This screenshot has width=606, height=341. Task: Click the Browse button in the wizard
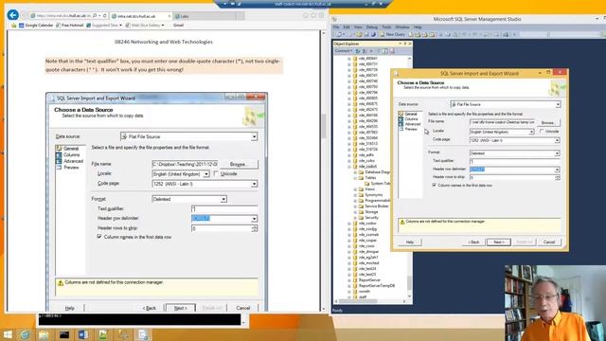(x=548, y=122)
